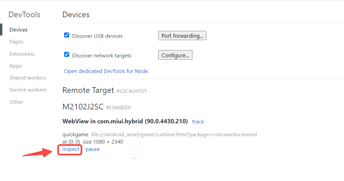Select Other in the sidebar

[x=16, y=102]
